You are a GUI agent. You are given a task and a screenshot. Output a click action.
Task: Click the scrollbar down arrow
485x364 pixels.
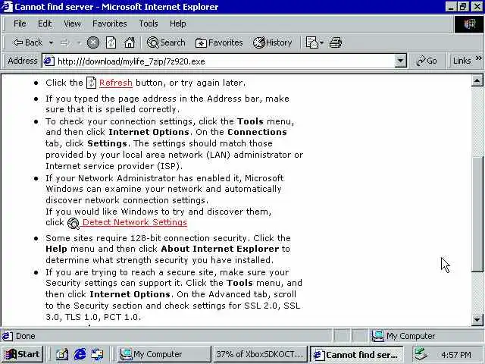click(x=477, y=319)
